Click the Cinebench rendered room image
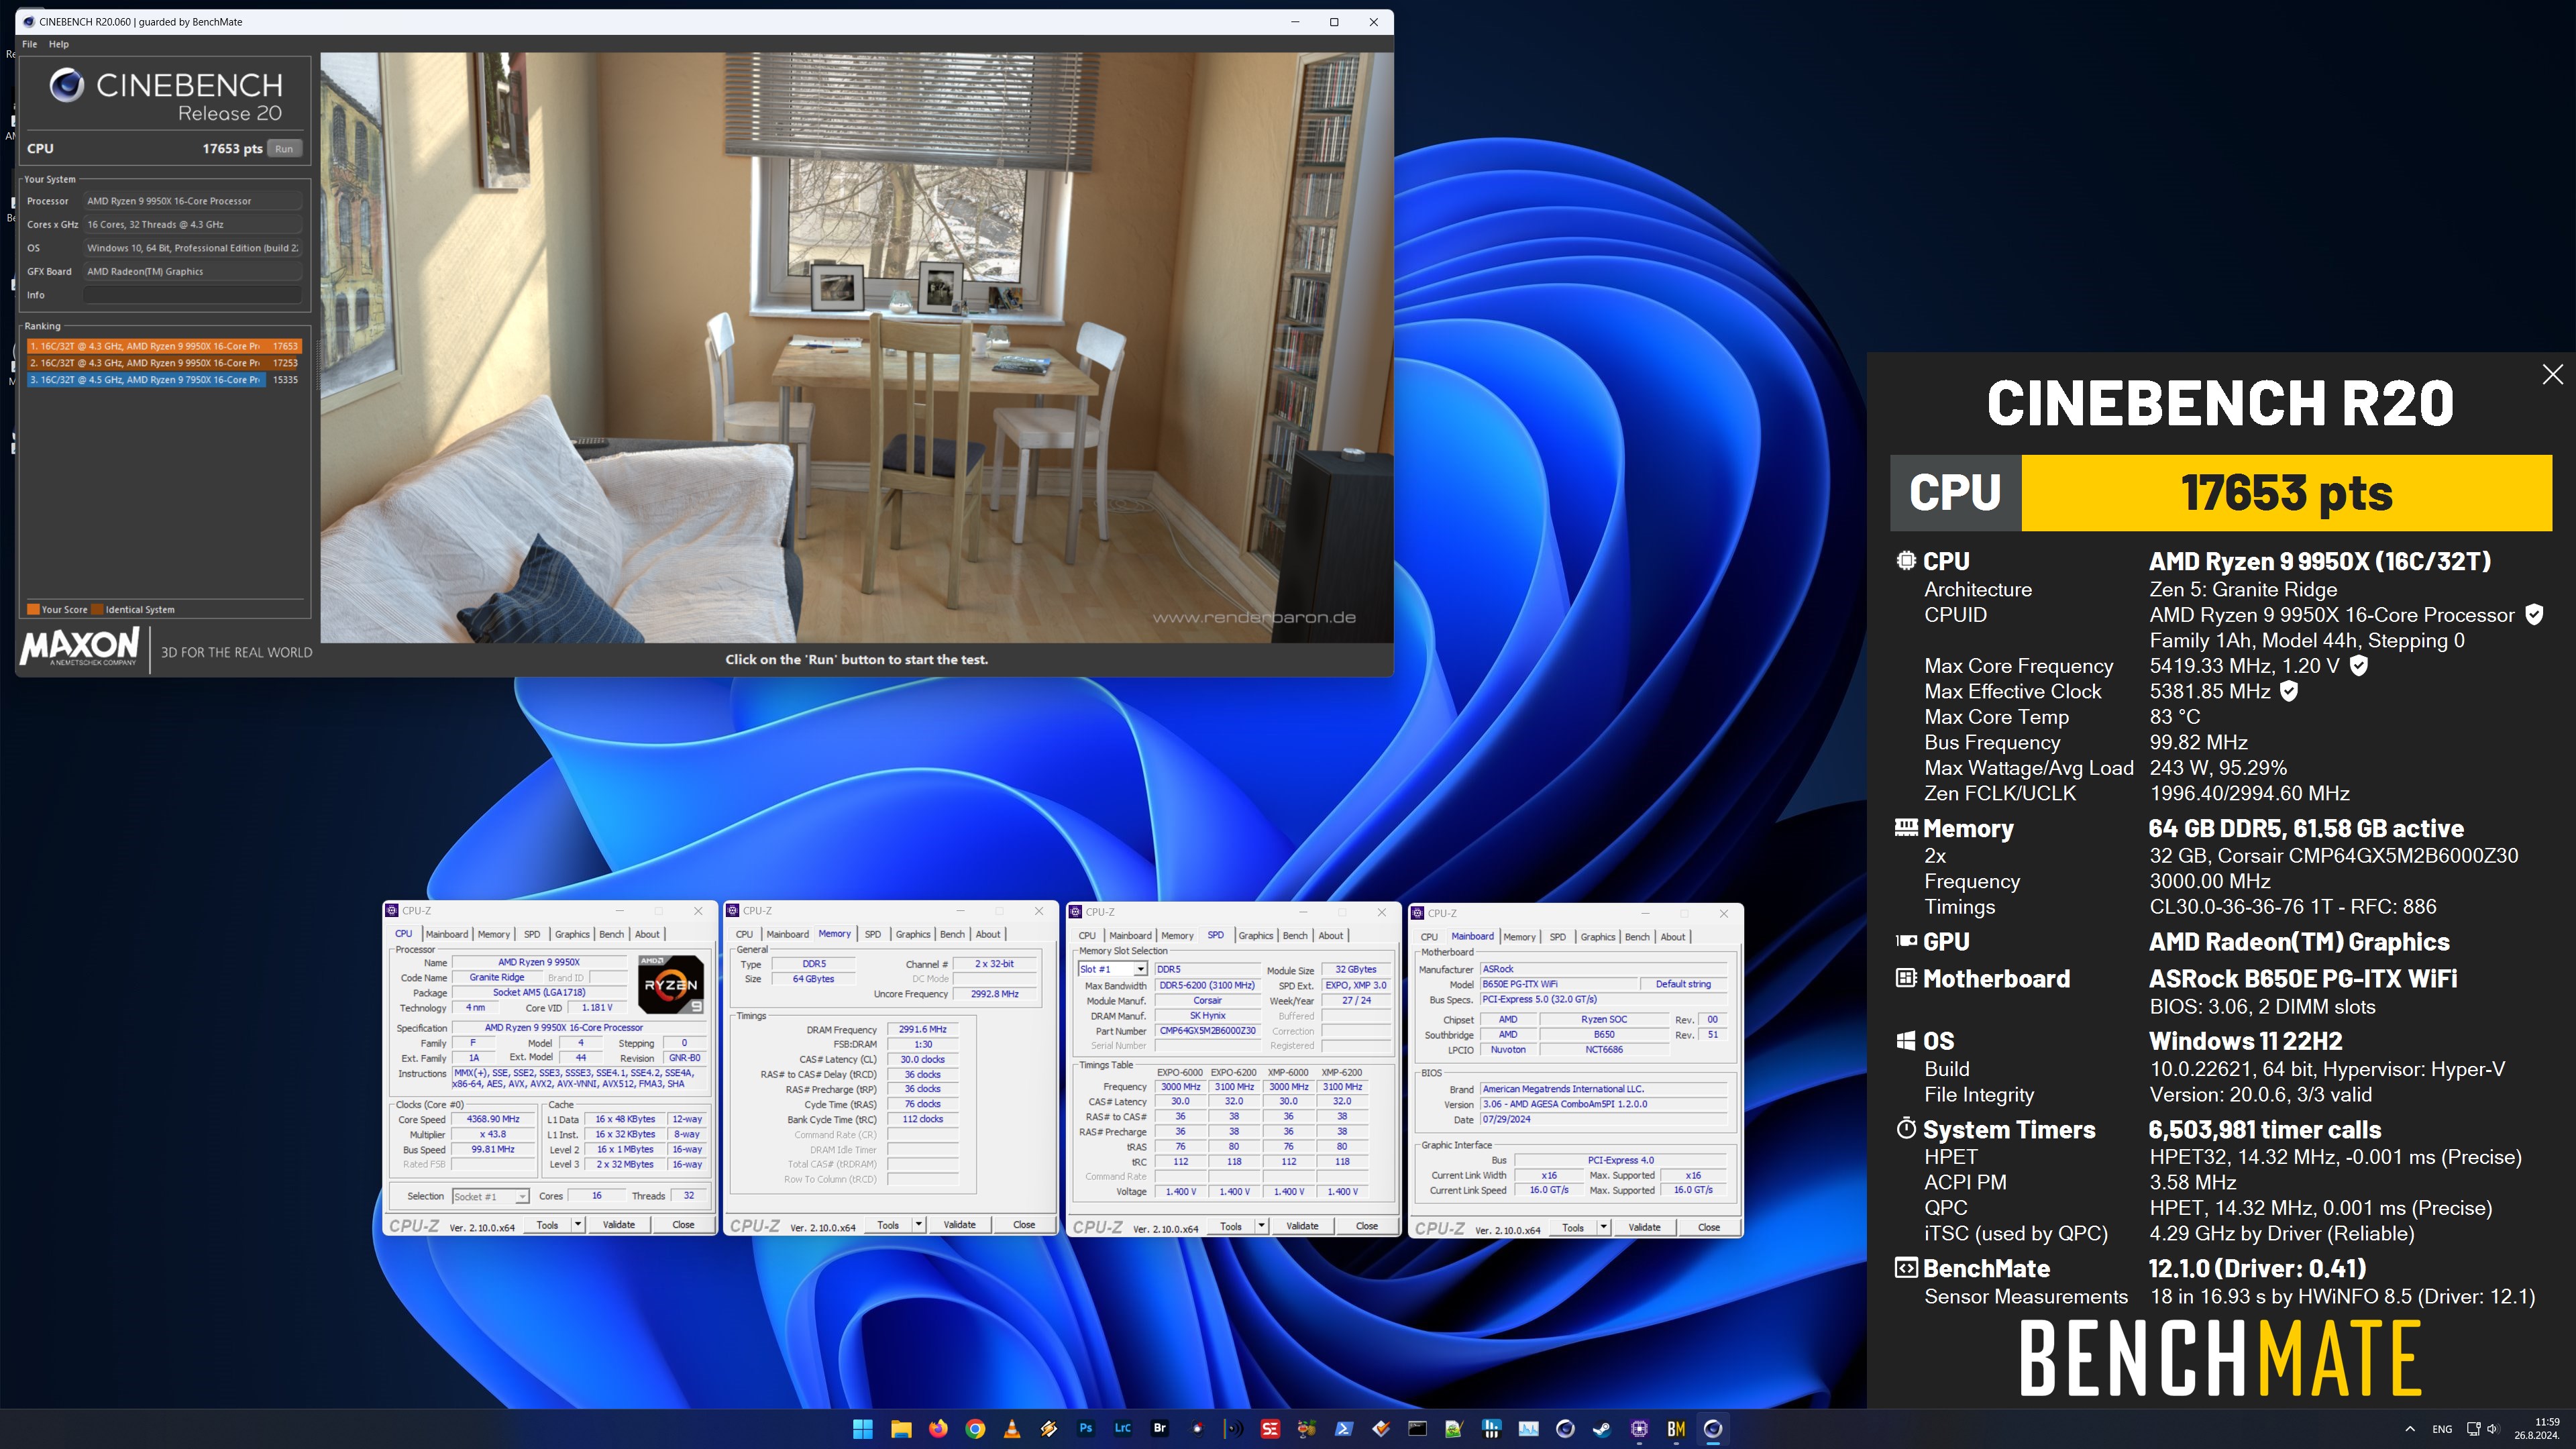The width and height of the screenshot is (2576, 1449). [x=856, y=347]
